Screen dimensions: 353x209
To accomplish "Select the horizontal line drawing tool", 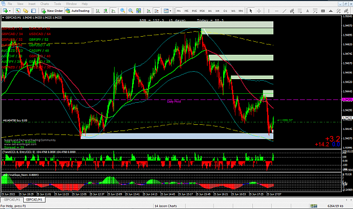I will (277, 11).
